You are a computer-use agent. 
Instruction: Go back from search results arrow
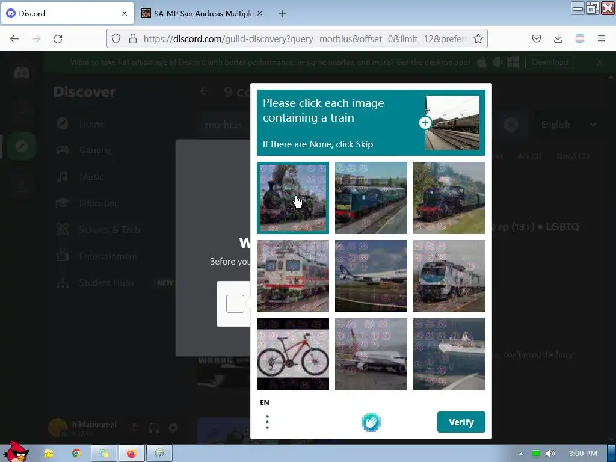[205, 91]
